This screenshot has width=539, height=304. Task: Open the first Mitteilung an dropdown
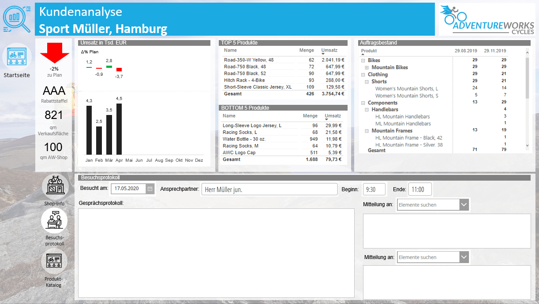[464, 204]
